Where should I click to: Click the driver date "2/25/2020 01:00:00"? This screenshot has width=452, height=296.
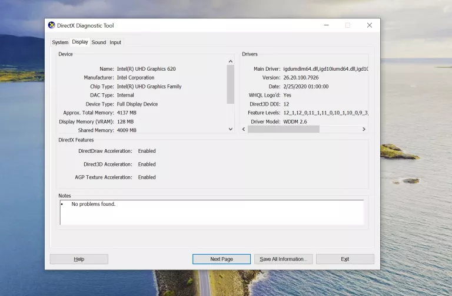306,86
